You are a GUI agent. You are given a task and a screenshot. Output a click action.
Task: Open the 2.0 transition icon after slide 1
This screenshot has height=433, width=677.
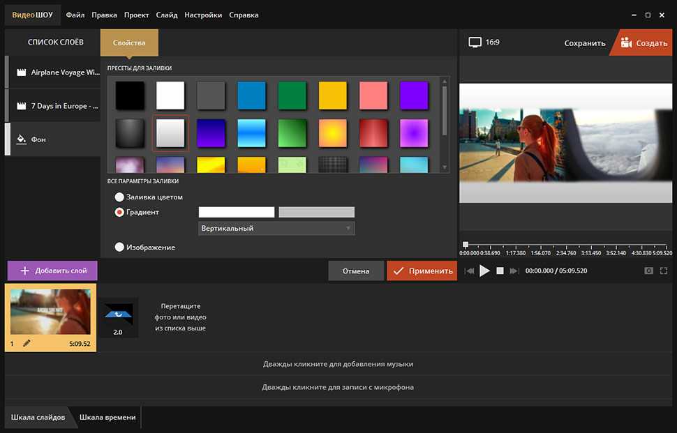pos(117,318)
